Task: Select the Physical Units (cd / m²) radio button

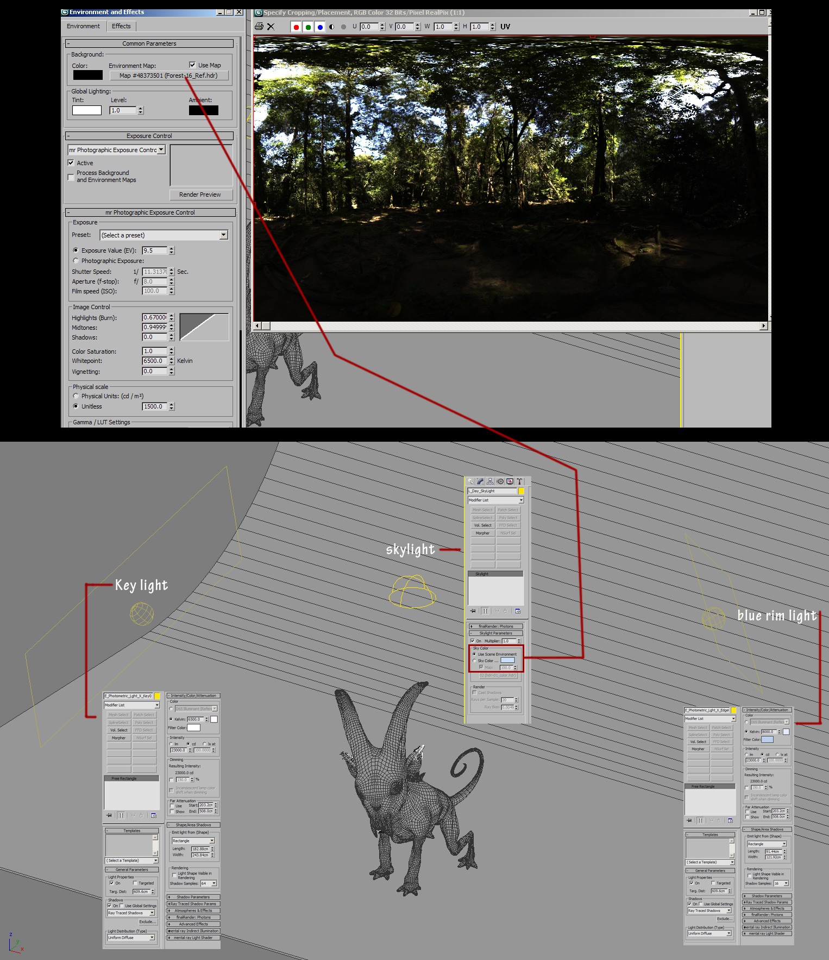Action: 76,396
